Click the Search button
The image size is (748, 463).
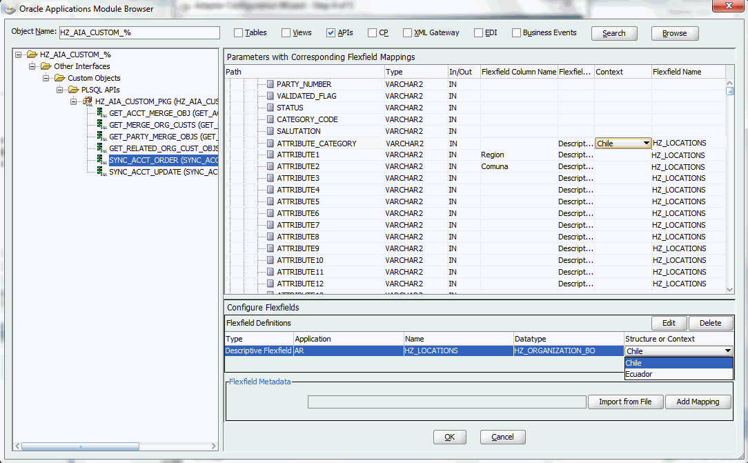(614, 33)
